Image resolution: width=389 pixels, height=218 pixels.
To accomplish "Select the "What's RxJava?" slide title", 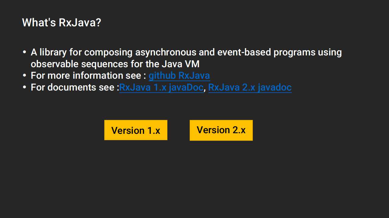I will [61, 22].
